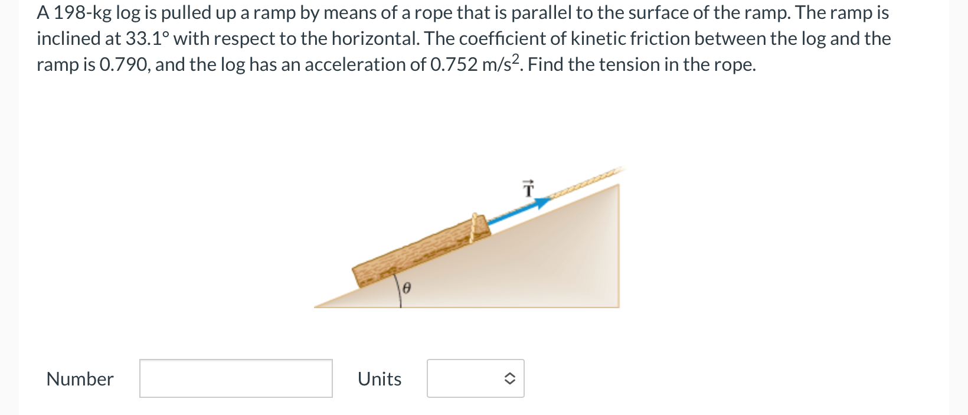Image resolution: width=968 pixels, height=415 pixels.
Task: Click inside the Number input field
Action: (x=236, y=378)
